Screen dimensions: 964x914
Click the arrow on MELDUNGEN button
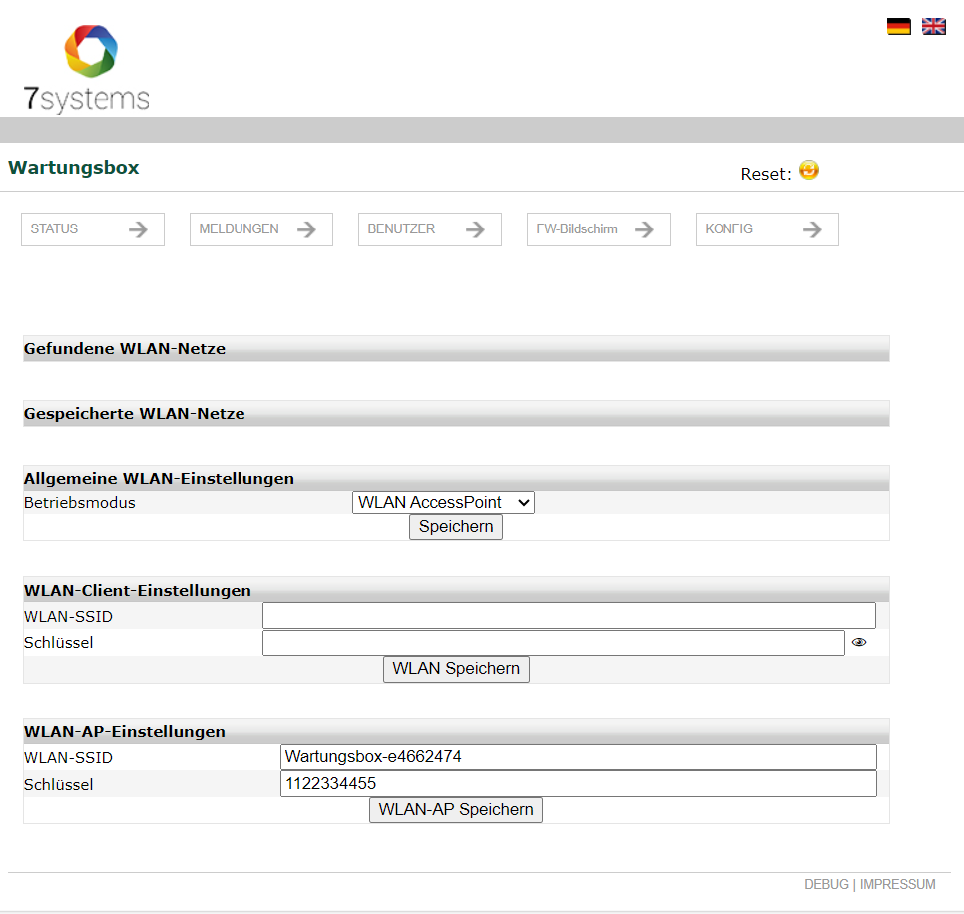(x=306, y=229)
